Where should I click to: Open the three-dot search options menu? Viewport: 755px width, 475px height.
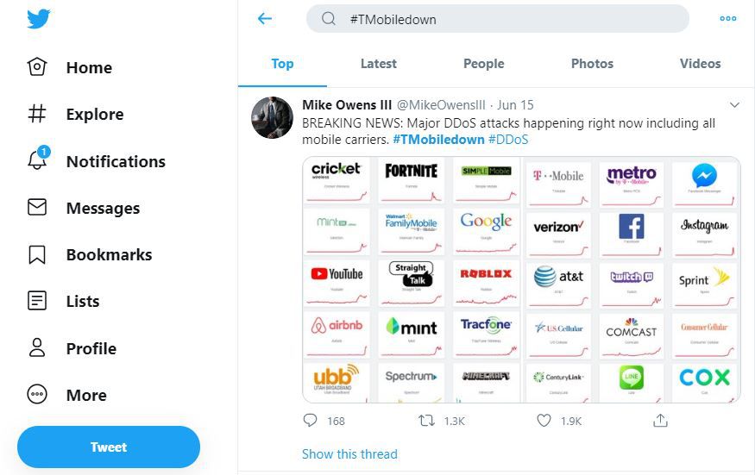(x=727, y=19)
